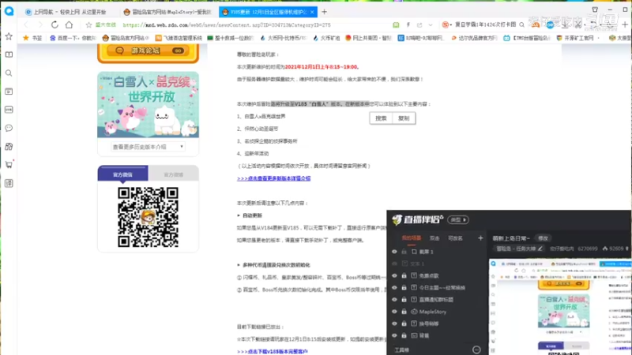Select the third scene tab in 直播伴侣
The width and height of the screenshot is (632, 355).
(455, 238)
